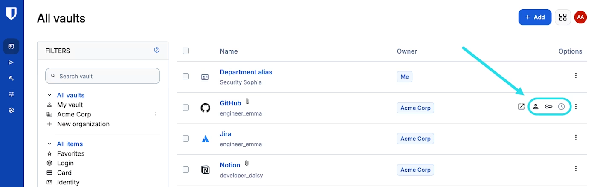
Task: Copy GitHub password with key icon
Action: click(548, 107)
